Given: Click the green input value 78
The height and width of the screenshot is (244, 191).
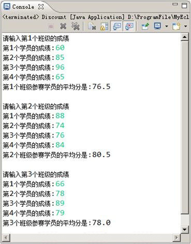Looking at the screenshot, I should click(x=60, y=193).
